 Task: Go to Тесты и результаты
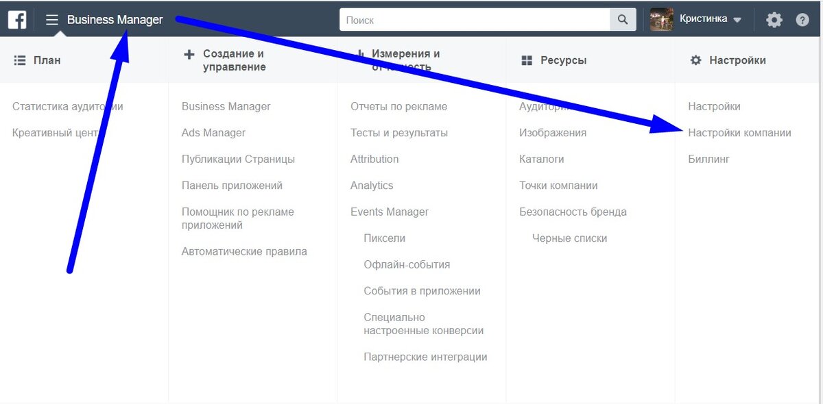(x=399, y=133)
